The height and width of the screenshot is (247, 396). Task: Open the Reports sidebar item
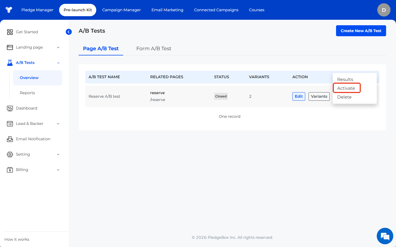pyautogui.click(x=28, y=93)
